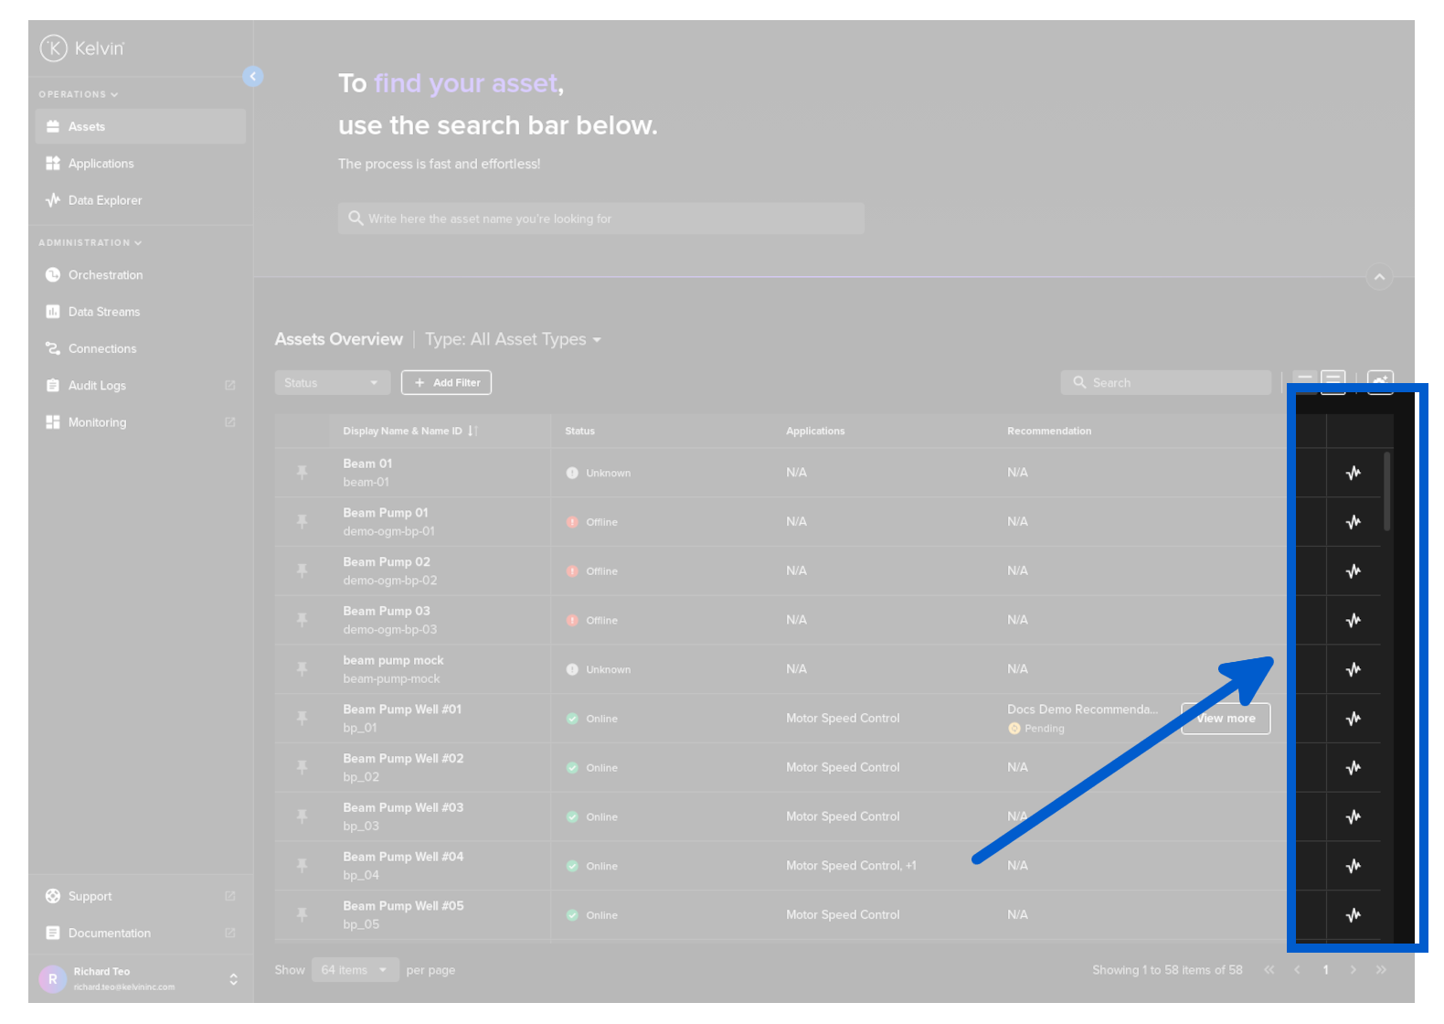
Task: Open Data Explorer icon for Beam Pump 02 row
Action: point(1353,571)
